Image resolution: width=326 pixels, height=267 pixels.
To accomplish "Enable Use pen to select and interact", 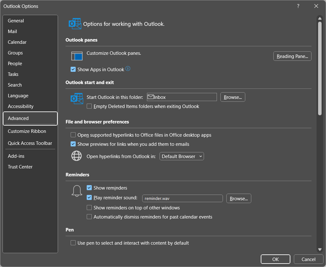I will [x=73, y=243].
